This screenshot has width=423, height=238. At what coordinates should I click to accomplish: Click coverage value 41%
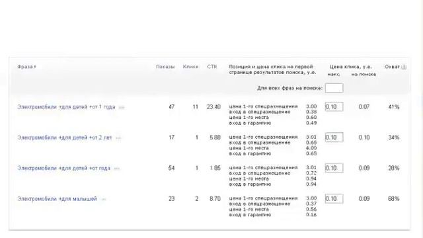click(394, 107)
